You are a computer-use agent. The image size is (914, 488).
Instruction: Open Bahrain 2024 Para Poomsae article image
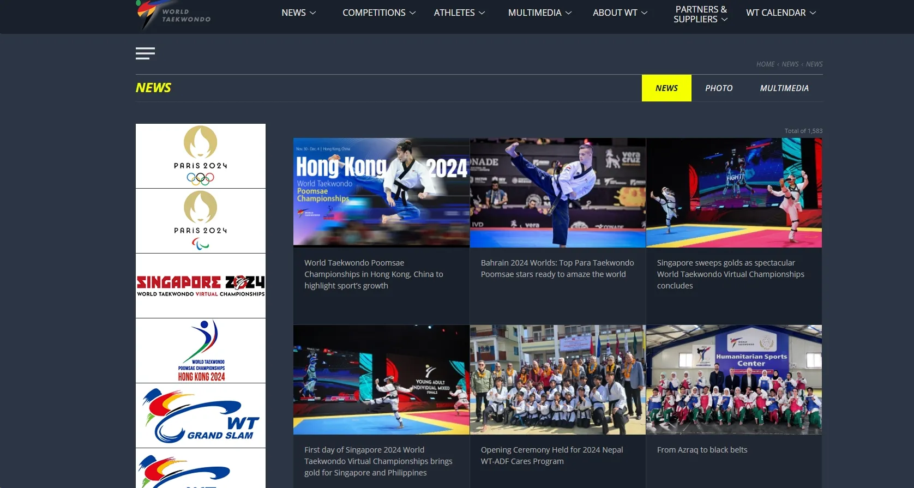558,192
